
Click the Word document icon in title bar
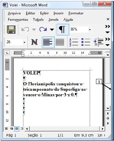point(5,5)
